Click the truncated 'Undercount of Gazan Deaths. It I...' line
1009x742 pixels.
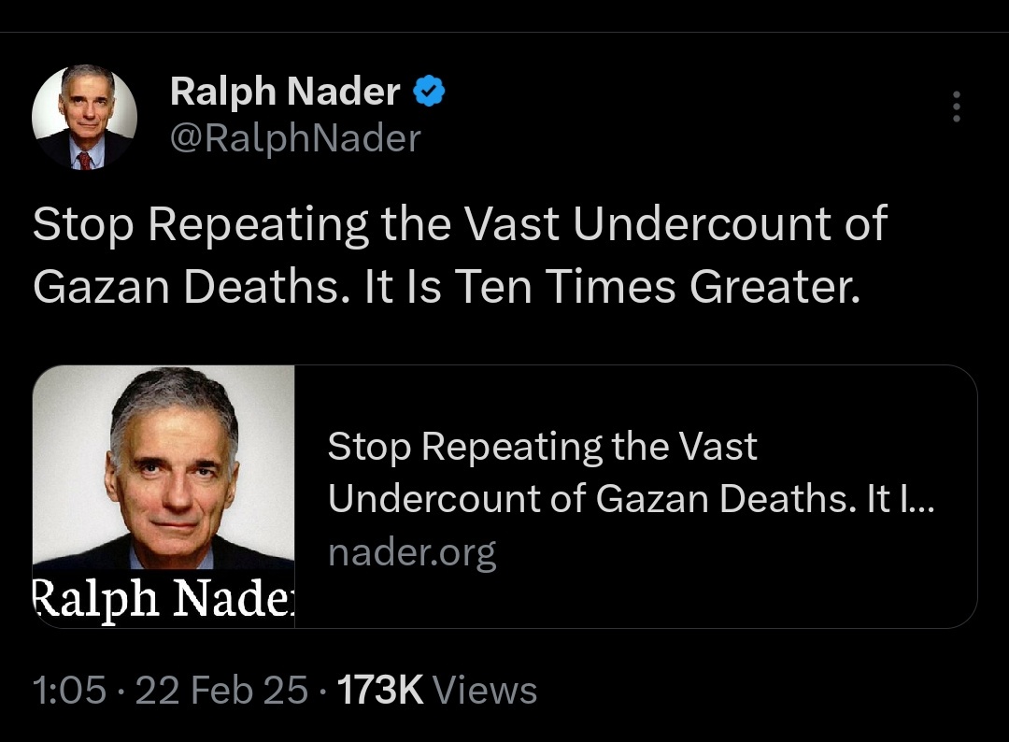tap(631, 498)
